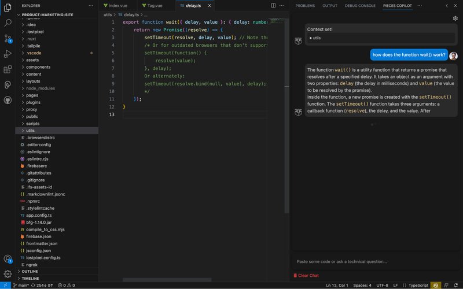Change the UTF-8 encoding setting

pos(382,285)
